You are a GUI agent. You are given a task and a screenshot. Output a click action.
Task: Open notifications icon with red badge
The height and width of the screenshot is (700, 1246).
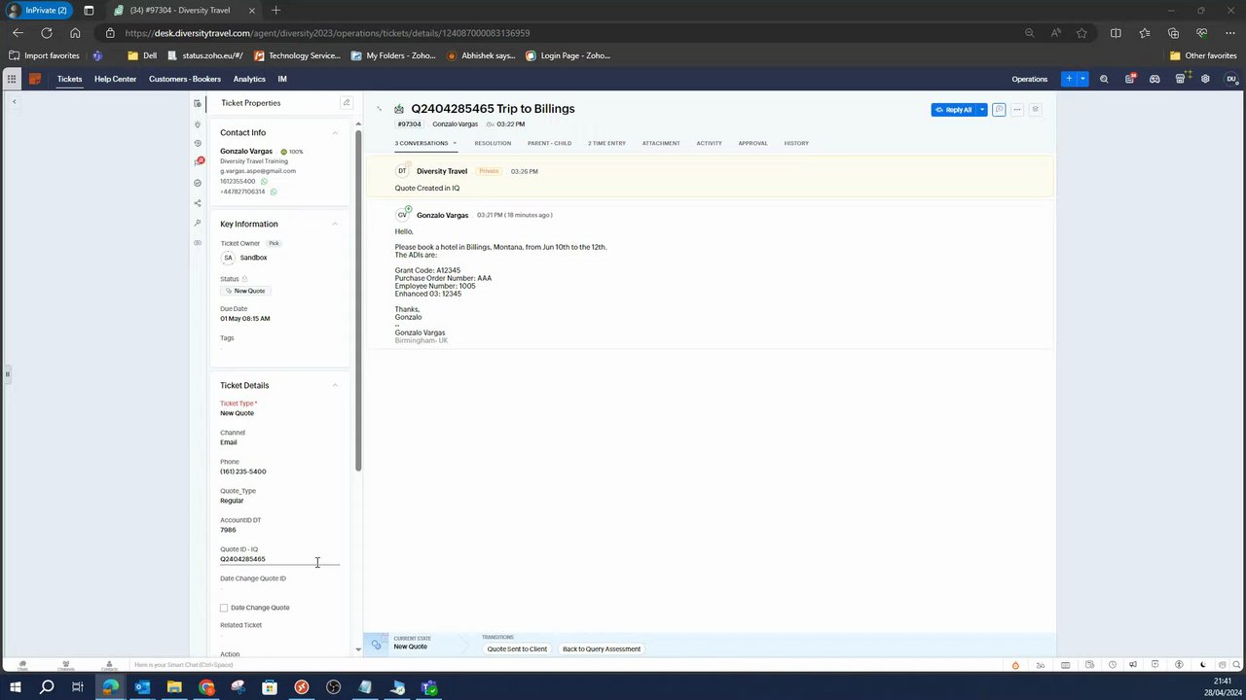1129,79
